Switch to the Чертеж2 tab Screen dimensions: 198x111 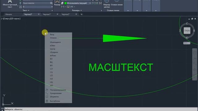(66, 14)
